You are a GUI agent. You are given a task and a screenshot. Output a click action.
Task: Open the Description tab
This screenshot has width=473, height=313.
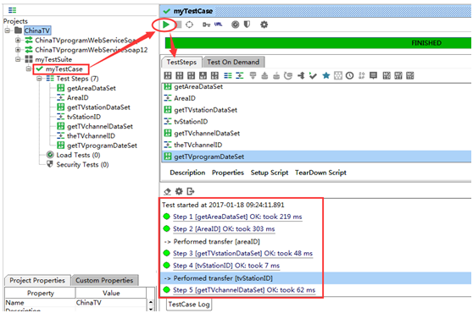(x=187, y=173)
